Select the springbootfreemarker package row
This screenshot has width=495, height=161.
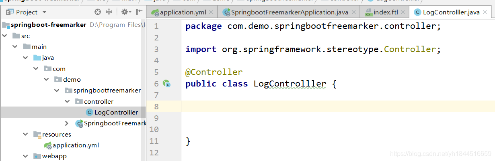click(72, 91)
